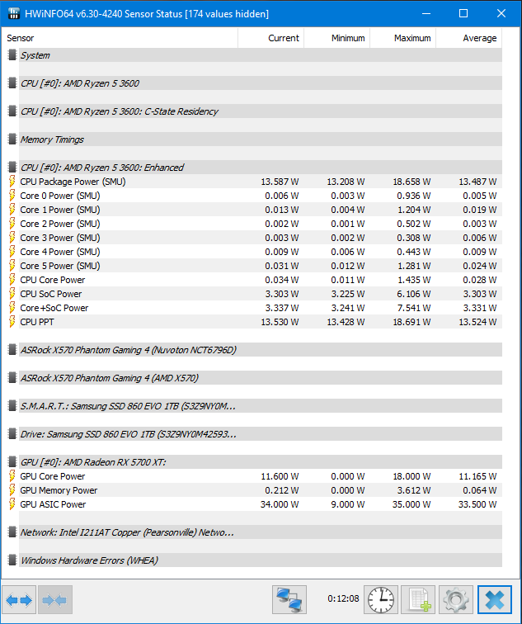Select the GPU ASIC Power label

coord(53,504)
